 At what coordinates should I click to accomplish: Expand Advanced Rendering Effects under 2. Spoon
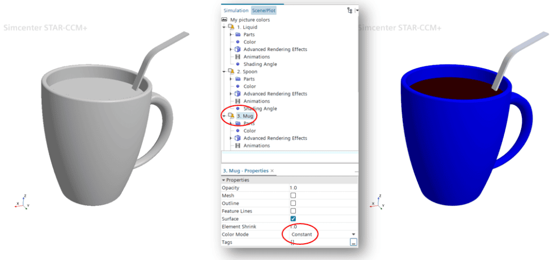coord(231,94)
